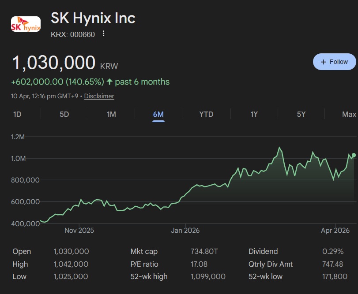Open the Disclaimer link
The height and width of the screenshot is (294, 358).
(99, 96)
